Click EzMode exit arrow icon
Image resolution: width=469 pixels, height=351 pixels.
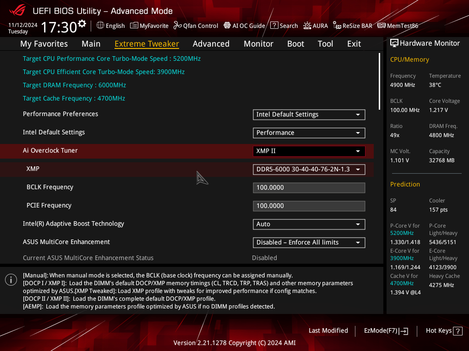(x=404, y=331)
